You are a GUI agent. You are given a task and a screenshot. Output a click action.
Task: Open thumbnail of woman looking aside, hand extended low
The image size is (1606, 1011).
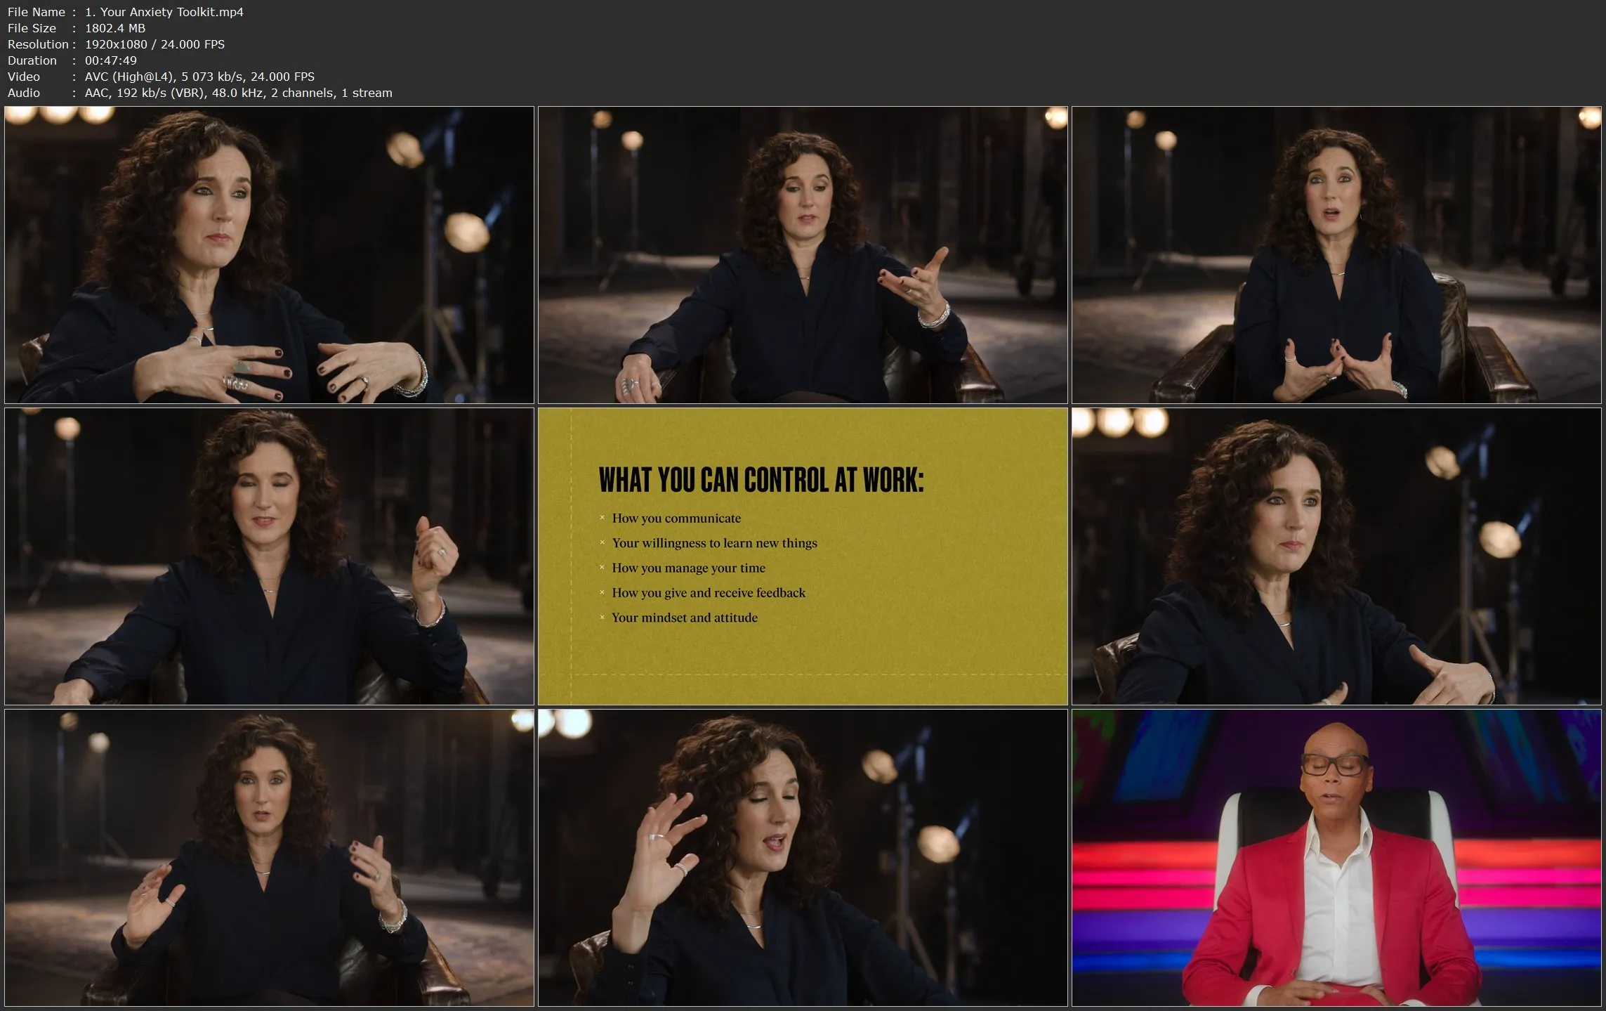[x=1336, y=556]
